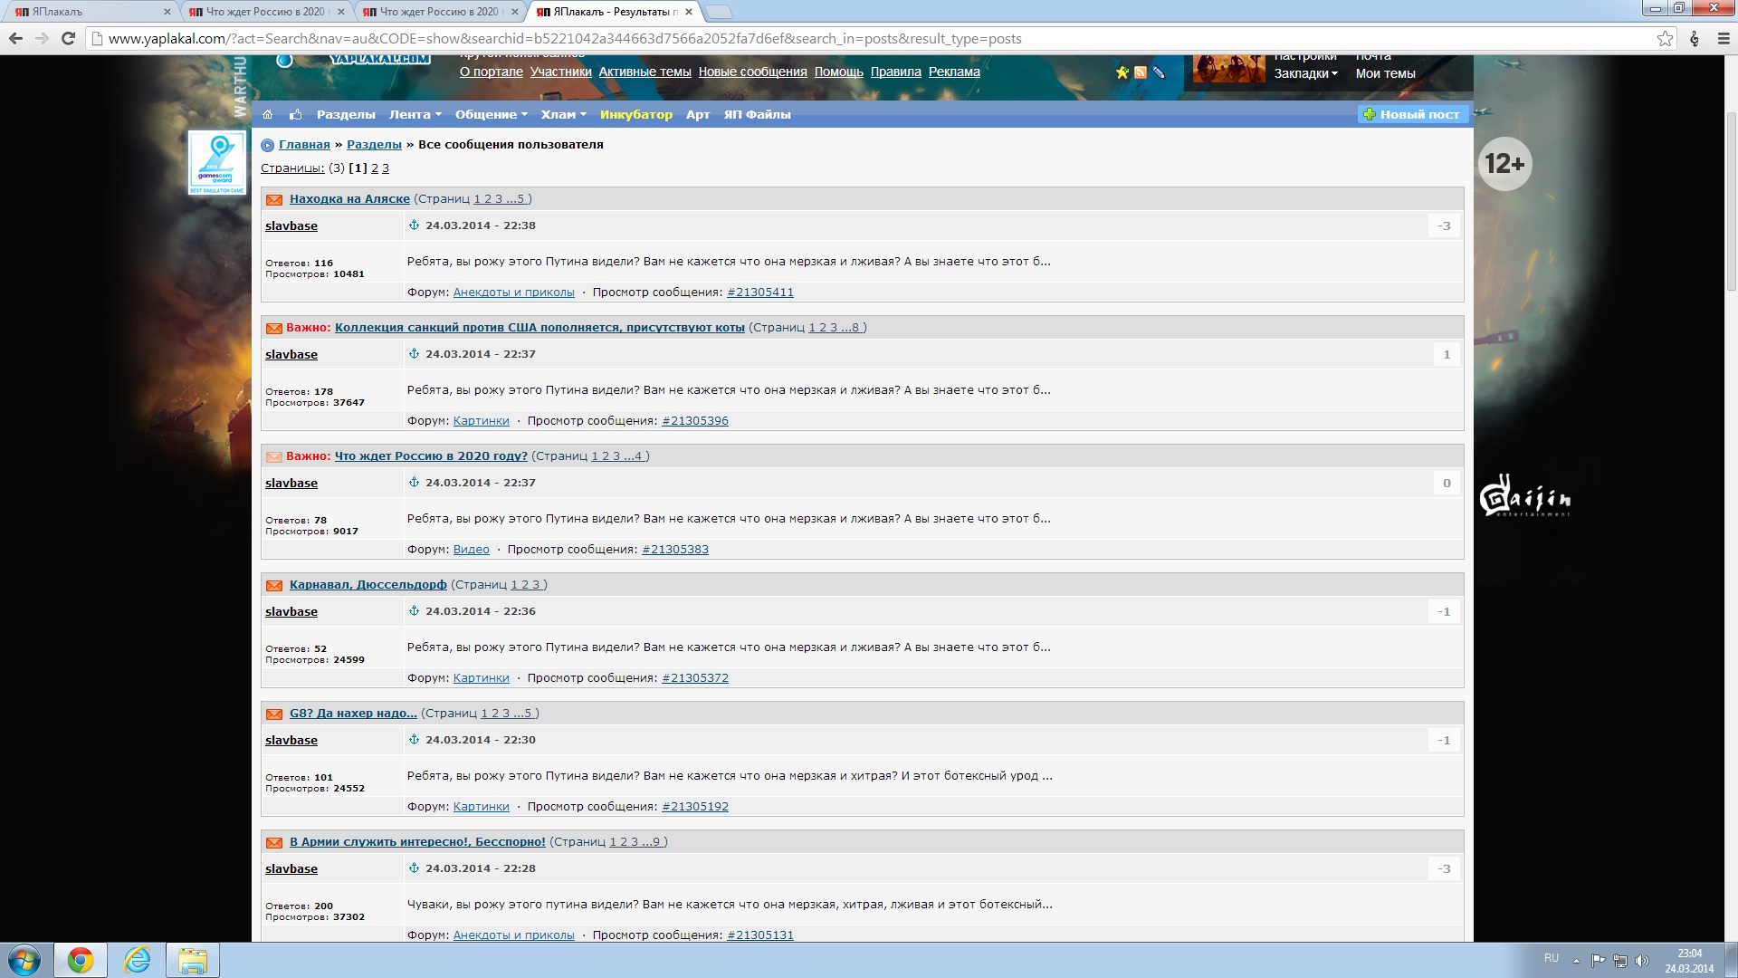1738x978 pixels.
Task: Click anchor icon of 22:38 post
Action: 414,225
